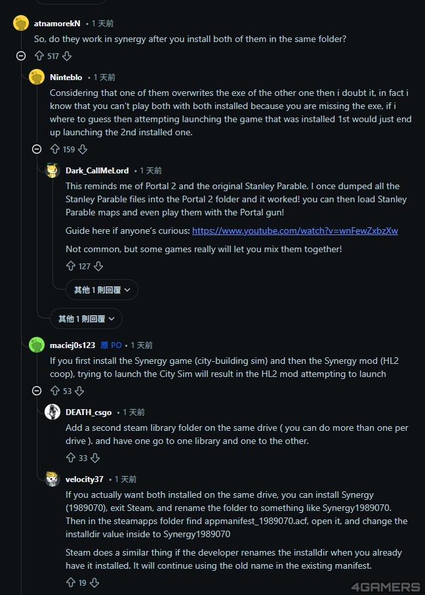Open atnamorekN's user profile
Screen dimensions: 425x595
(x=57, y=23)
